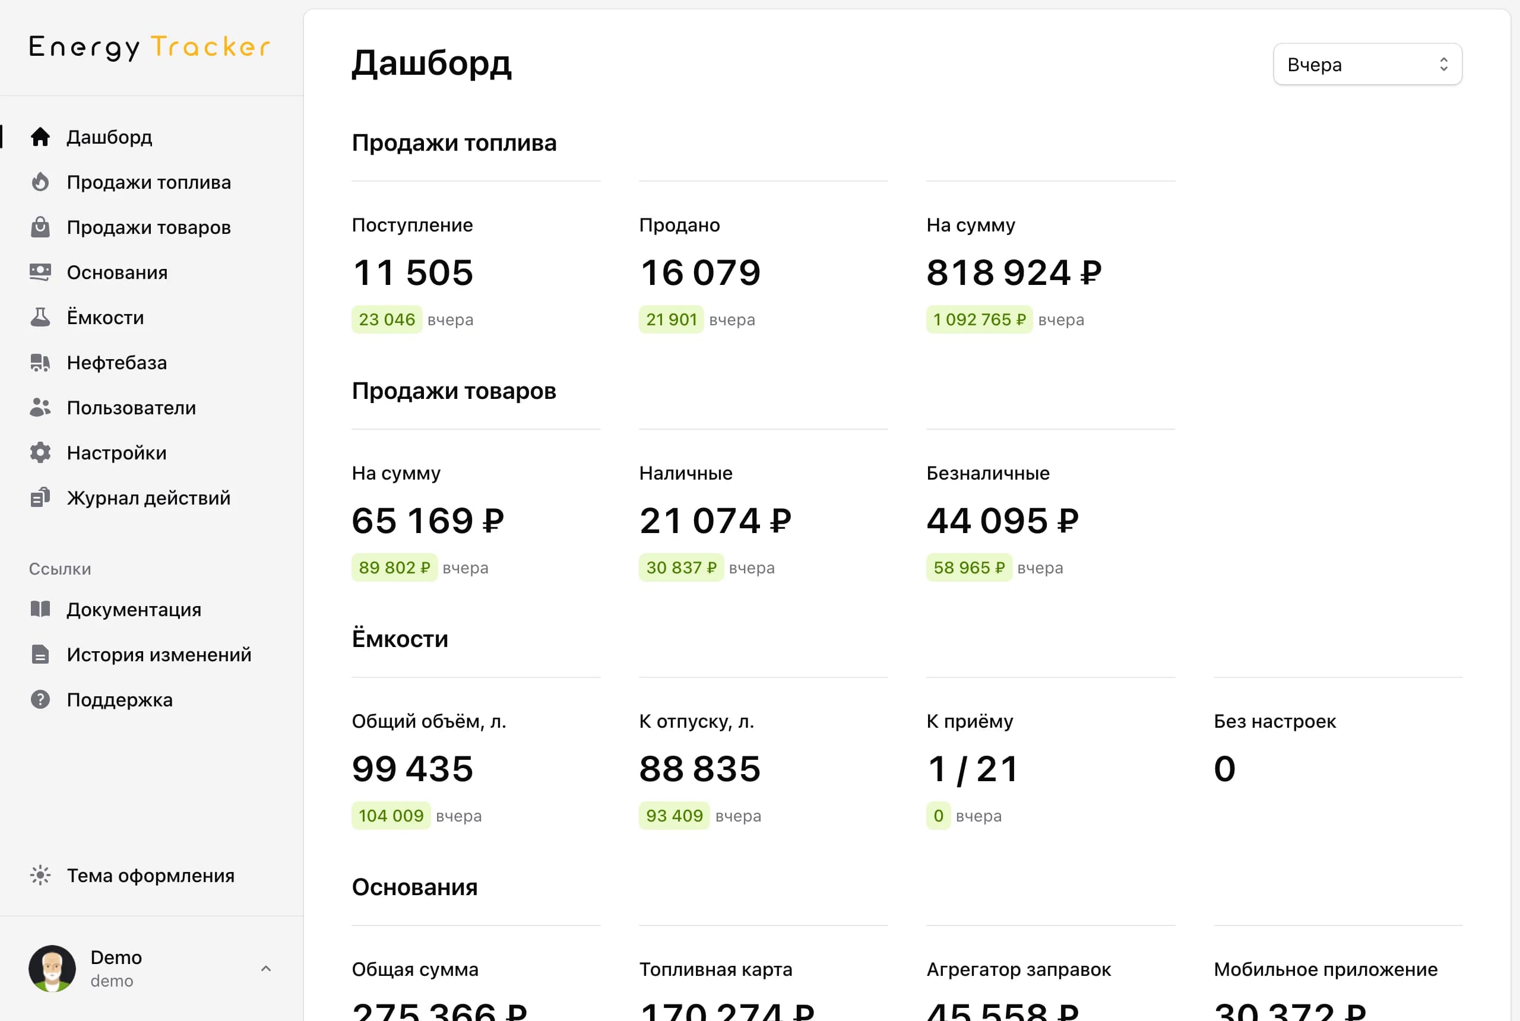The width and height of the screenshot is (1520, 1021).
Task: Open the Документация link
Action: point(134,609)
